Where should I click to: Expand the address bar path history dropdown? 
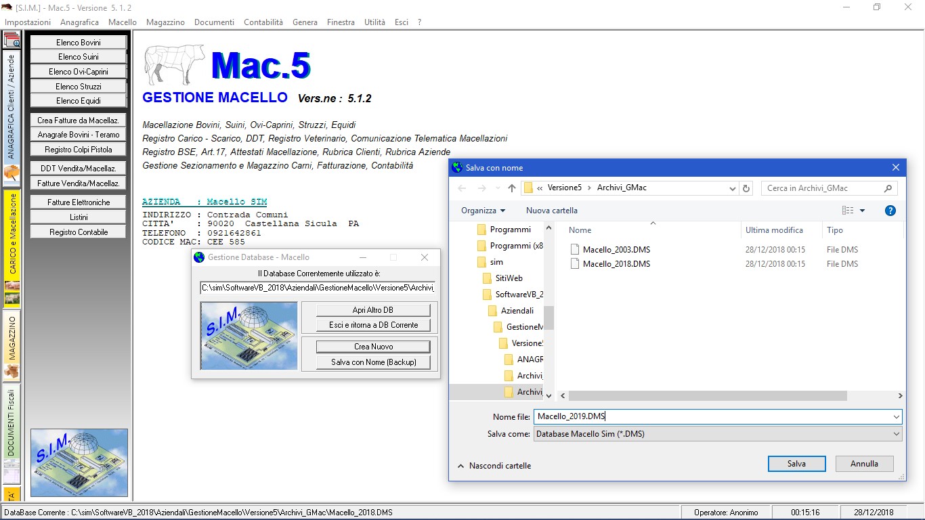732,188
